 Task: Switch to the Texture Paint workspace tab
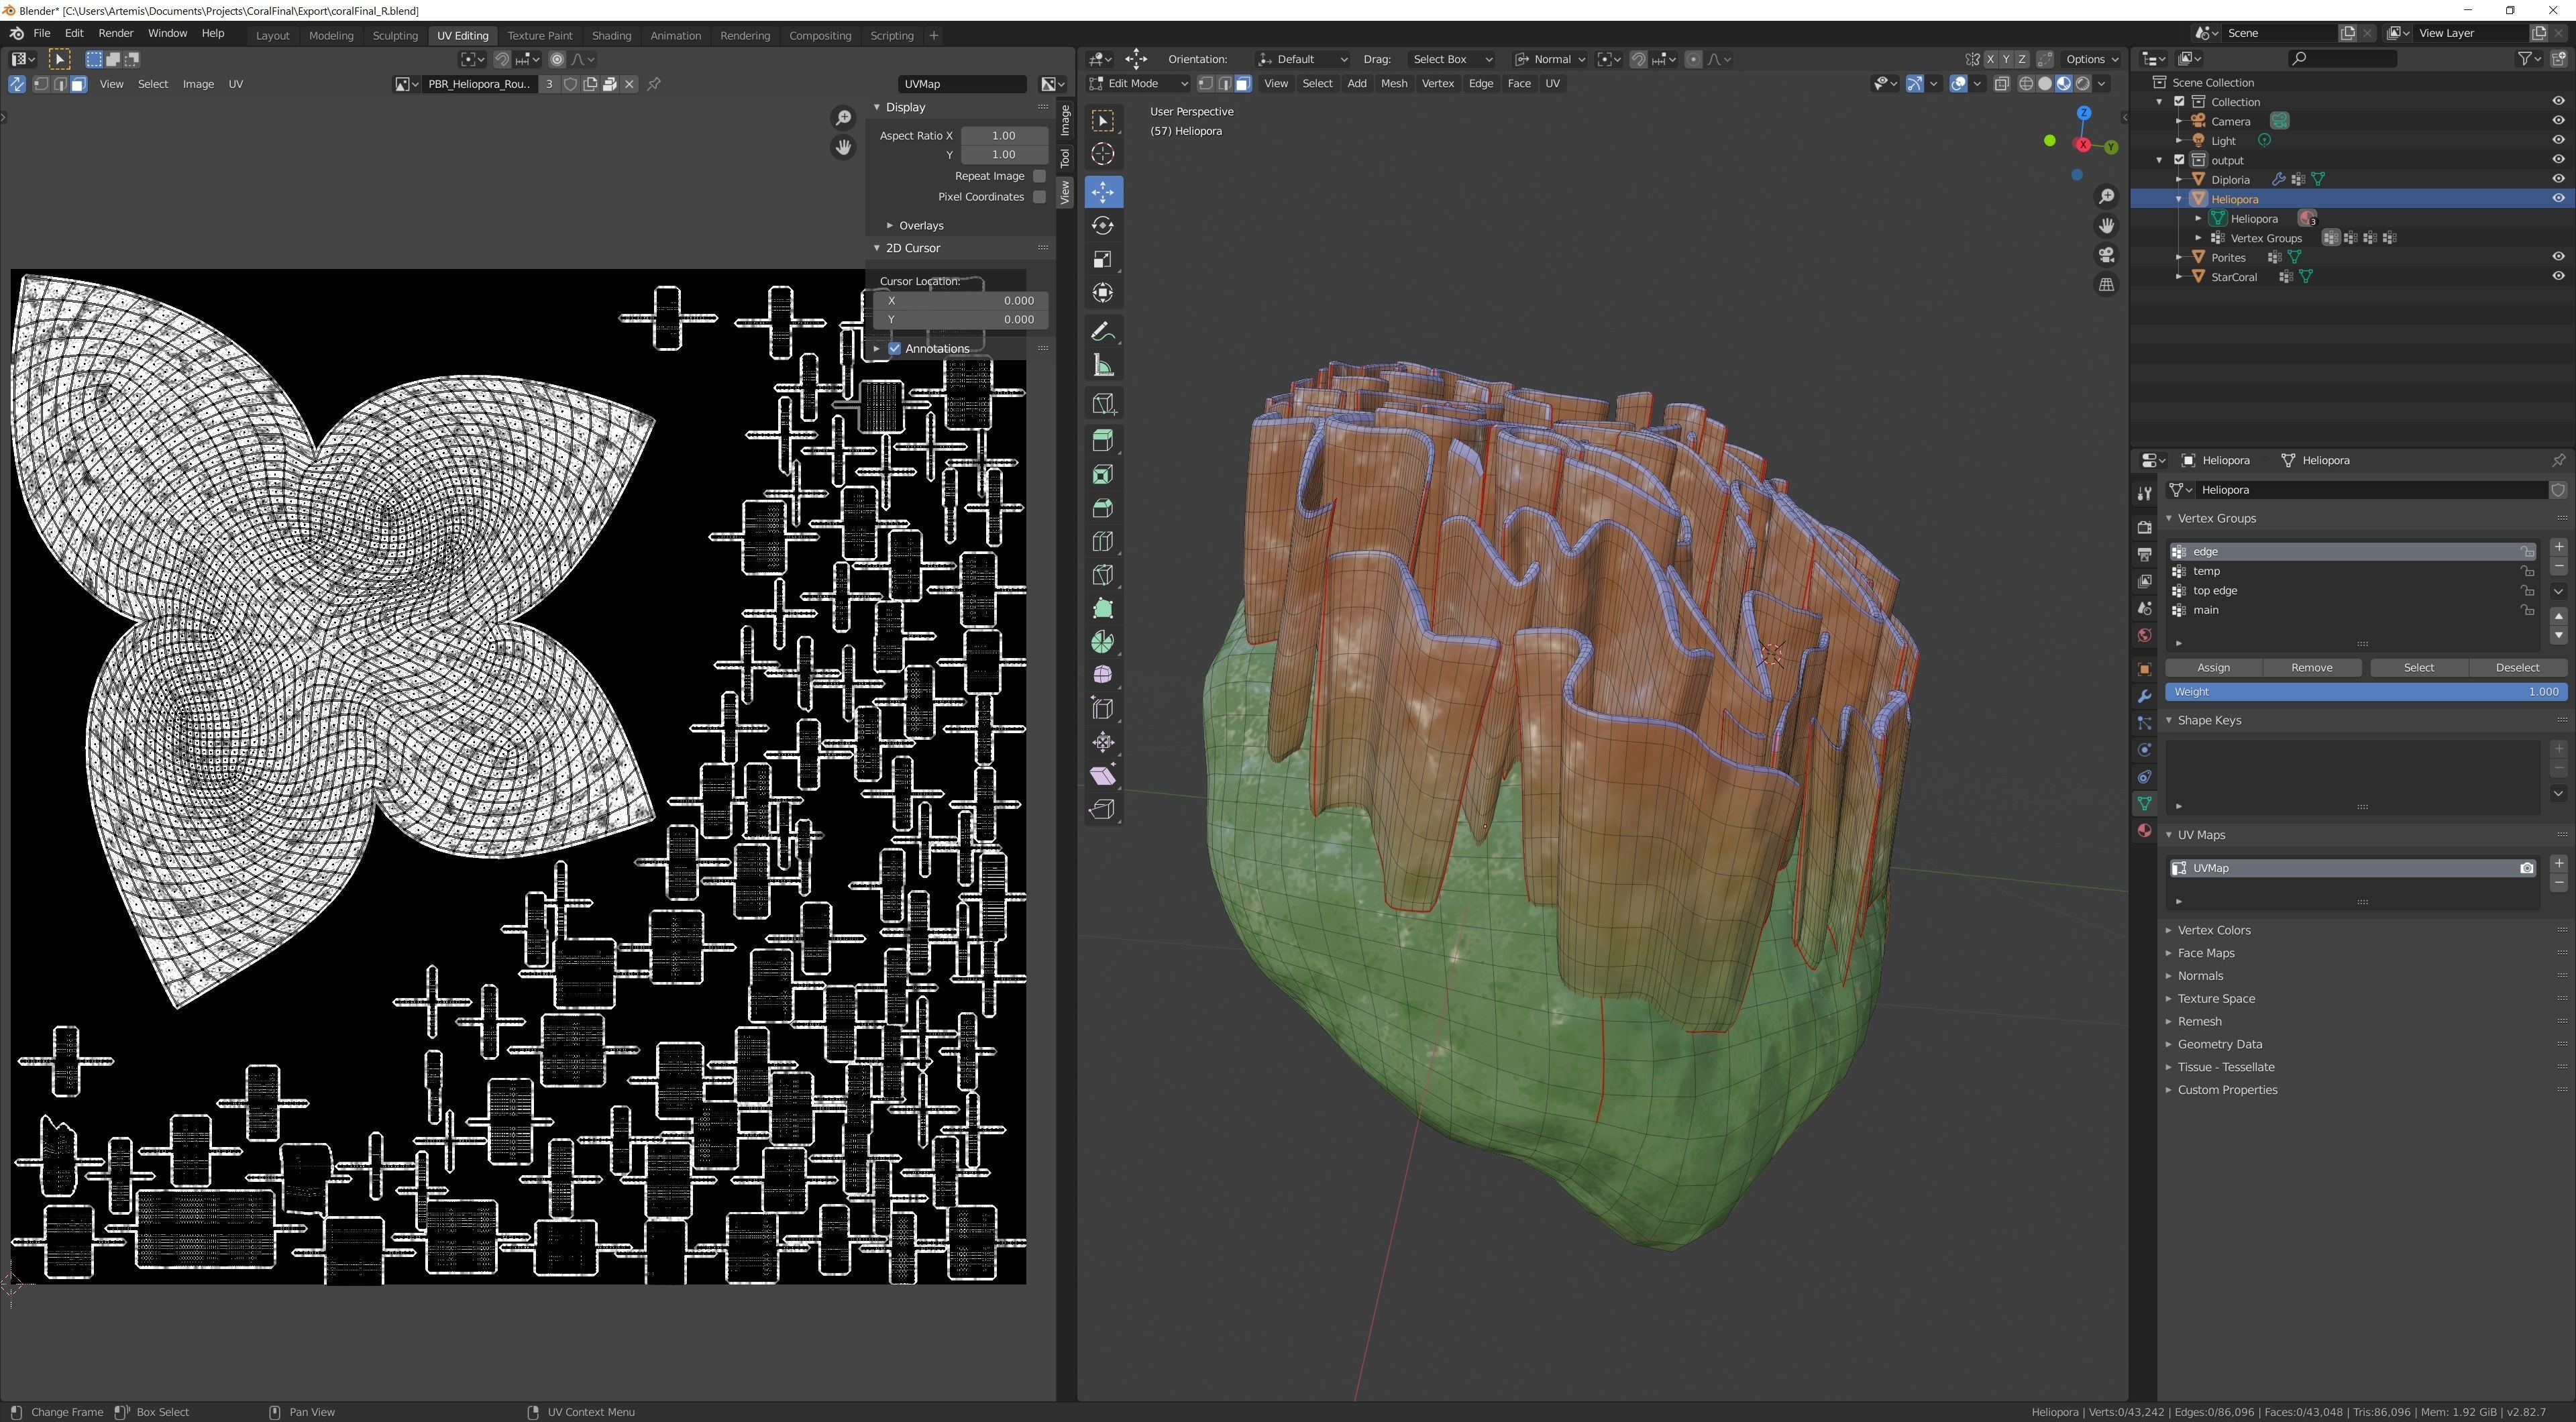[x=540, y=35]
